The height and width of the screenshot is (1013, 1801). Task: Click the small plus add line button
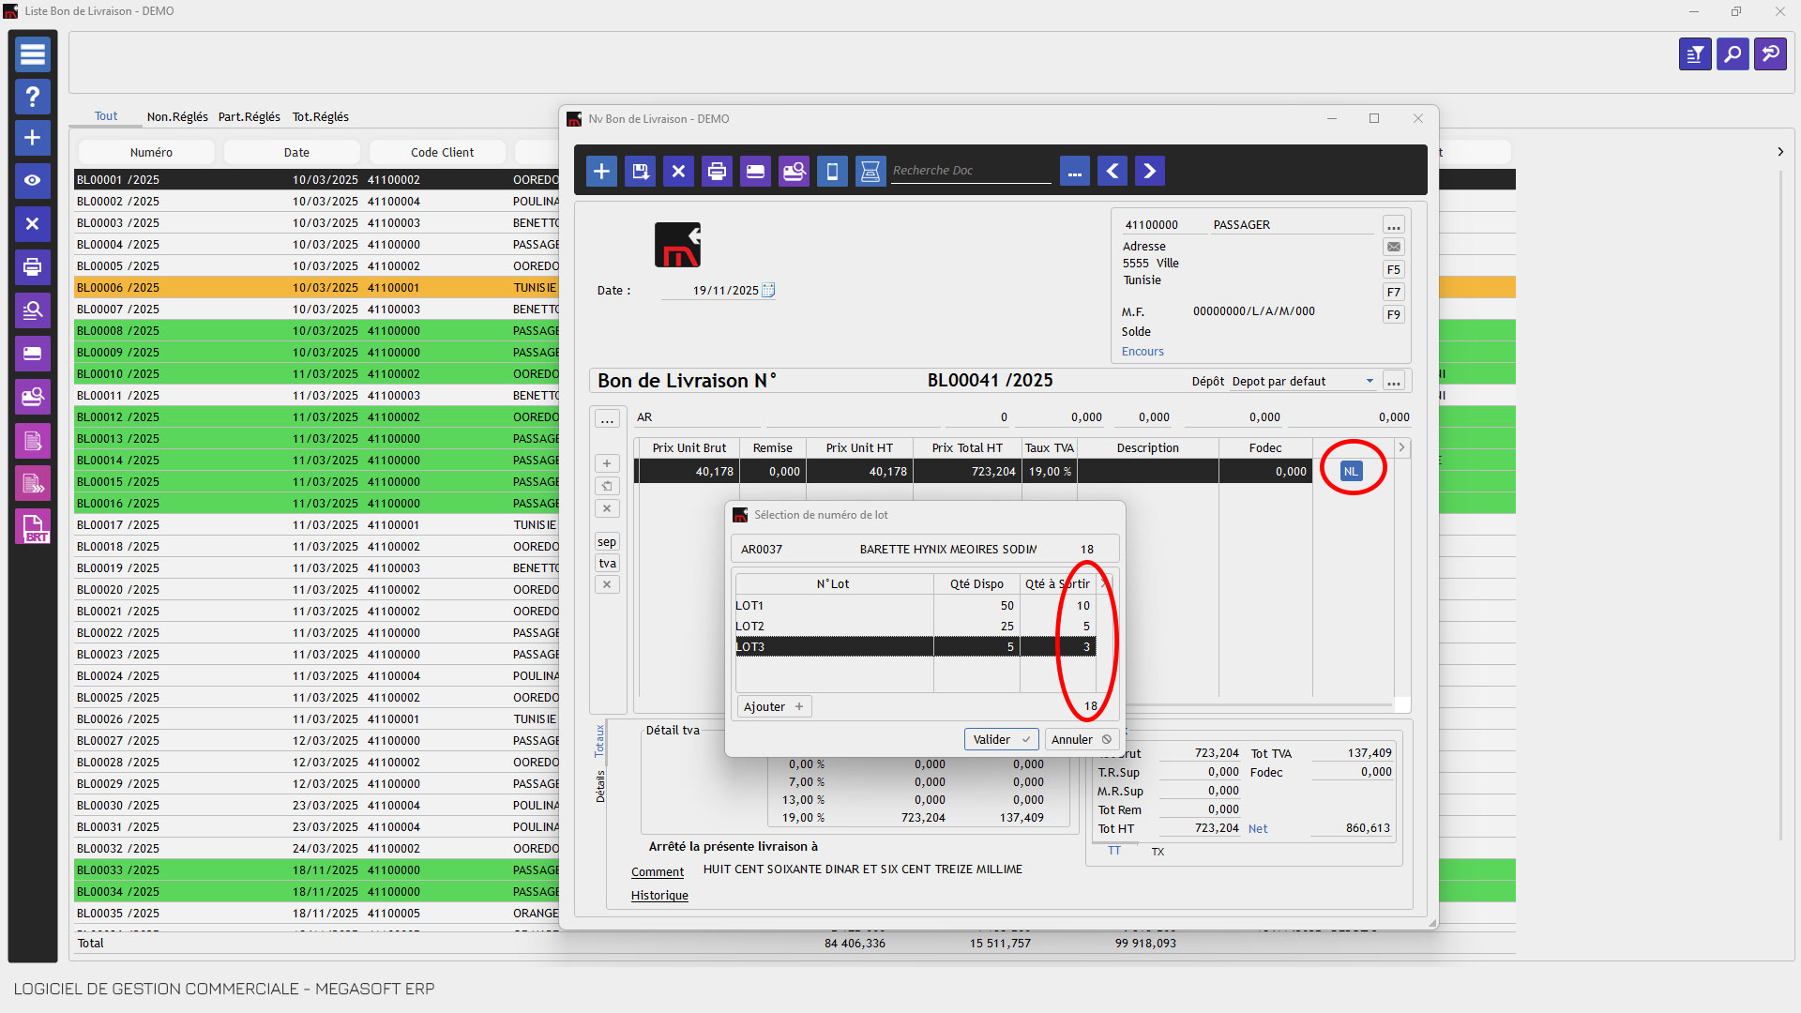click(607, 463)
